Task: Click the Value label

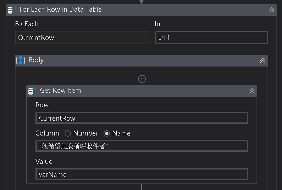Action: (44, 161)
